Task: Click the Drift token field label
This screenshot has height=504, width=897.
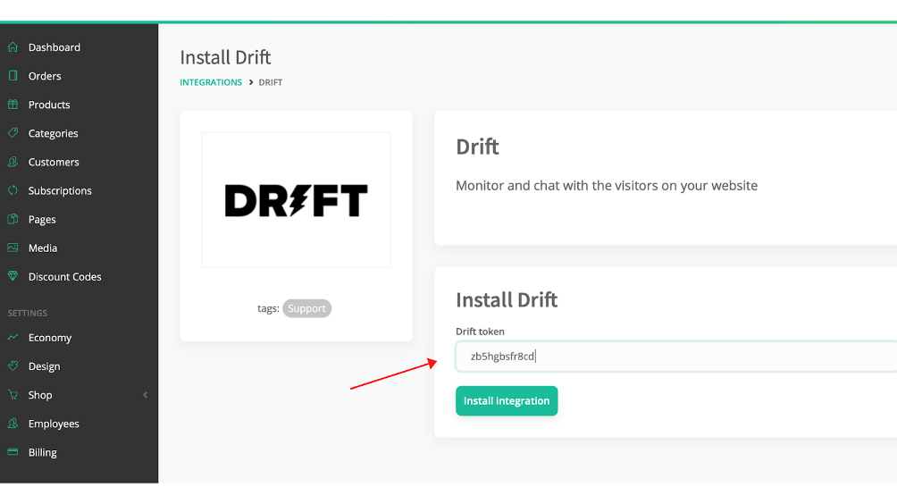Action: click(x=480, y=332)
